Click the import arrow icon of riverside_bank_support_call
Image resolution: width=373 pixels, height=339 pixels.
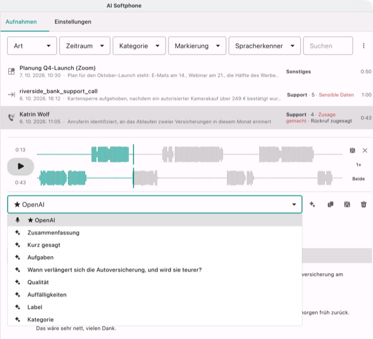click(x=11, y=95)
